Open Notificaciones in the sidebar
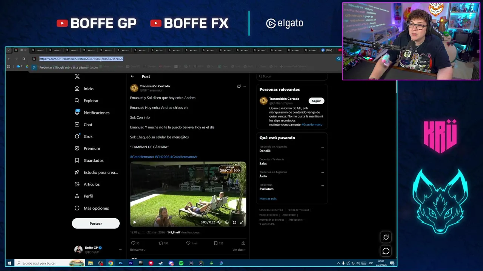Viewport: 483px width, 271px height. [x=92, y=113]
